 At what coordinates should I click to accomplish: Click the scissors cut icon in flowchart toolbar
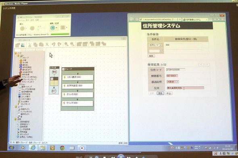click(x=30, y=45)
